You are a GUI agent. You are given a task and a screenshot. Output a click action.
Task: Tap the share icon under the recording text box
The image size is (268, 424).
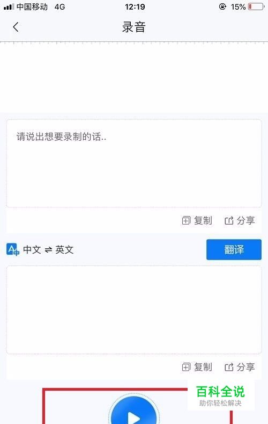point(229,221)
